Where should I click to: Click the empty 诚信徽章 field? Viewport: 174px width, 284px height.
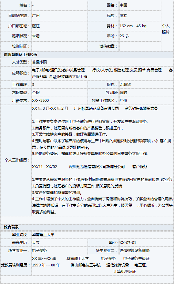140,46
